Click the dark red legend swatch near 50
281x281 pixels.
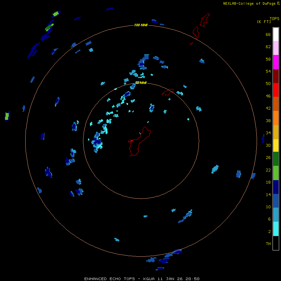click(276, 76)
